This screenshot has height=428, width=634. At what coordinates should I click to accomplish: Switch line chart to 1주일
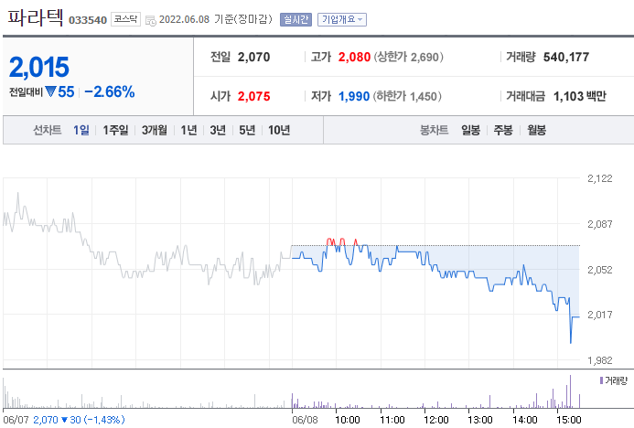(x=115, y=130)
